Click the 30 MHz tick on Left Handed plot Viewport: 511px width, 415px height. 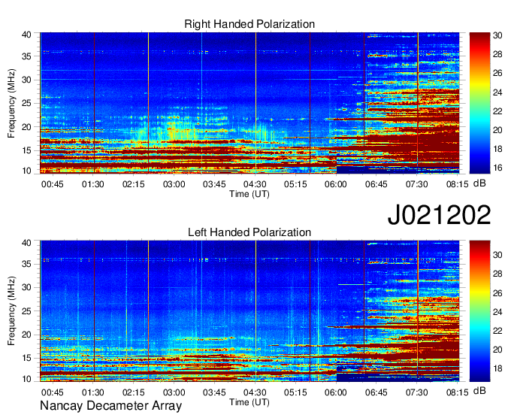26,287
